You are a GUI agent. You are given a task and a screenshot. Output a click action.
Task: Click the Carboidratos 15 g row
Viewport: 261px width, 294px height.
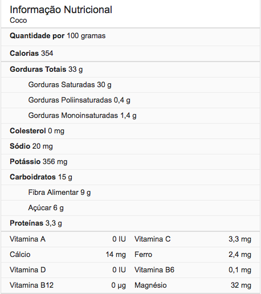coord(130,177)
